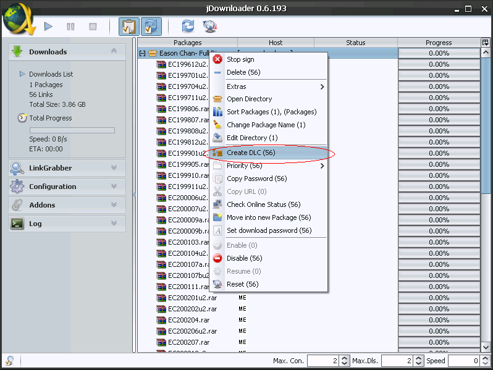The width and height of the screenshot is (493, 370).
Task: Click the update globe icon in the toolbar
Action: [210, 27]
